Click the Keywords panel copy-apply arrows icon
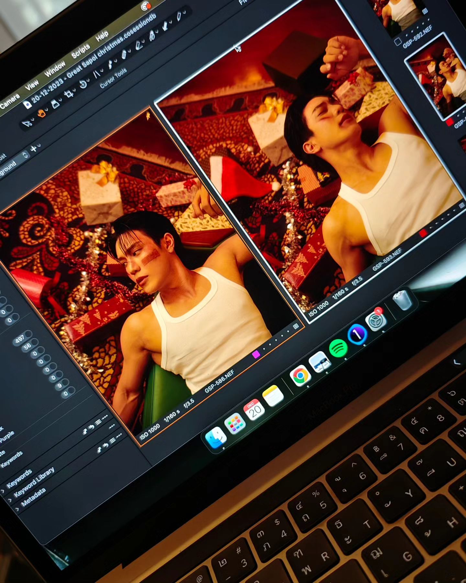 (85, 432)
